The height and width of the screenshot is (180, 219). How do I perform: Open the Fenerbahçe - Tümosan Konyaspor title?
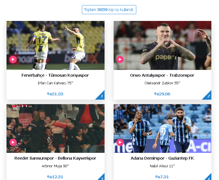point(55,75)
